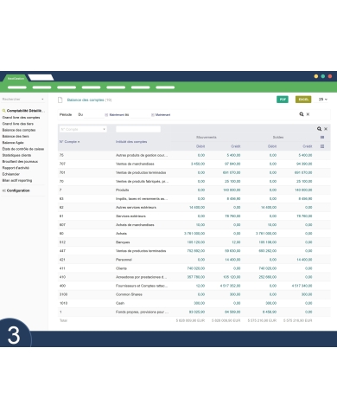Click the Intitulé des comptes column header
This screenshot has height=419, width=337.
click(131, 142)
